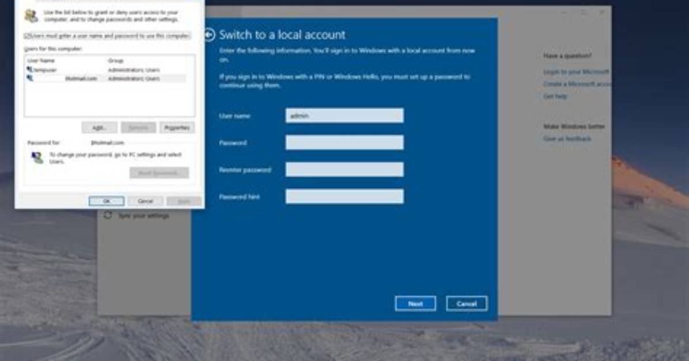Maximize the Settings window
The width and height of the screenshot is (689, 361).
(583, 13)
